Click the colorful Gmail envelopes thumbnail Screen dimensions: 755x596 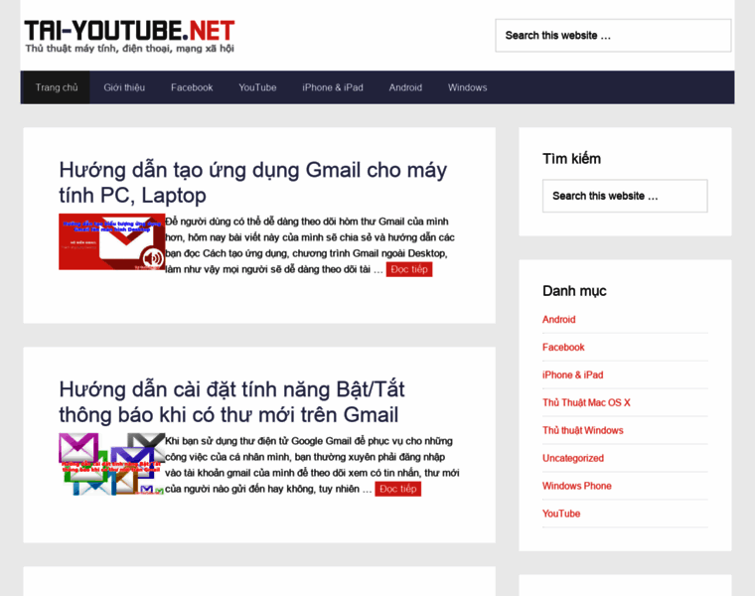(111, 464)
